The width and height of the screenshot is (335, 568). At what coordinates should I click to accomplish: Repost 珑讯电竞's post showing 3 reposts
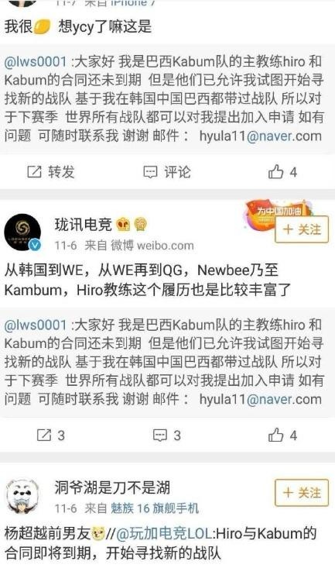[x=50, y=435]
